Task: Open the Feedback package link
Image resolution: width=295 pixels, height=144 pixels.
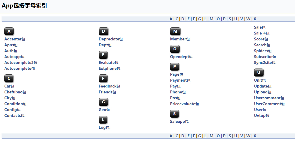Action: click(109, 86)
